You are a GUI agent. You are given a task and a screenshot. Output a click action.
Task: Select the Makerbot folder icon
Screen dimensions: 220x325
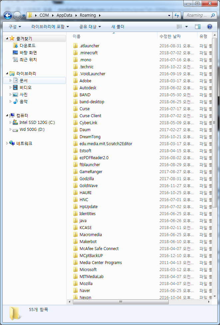click(76, 241)
